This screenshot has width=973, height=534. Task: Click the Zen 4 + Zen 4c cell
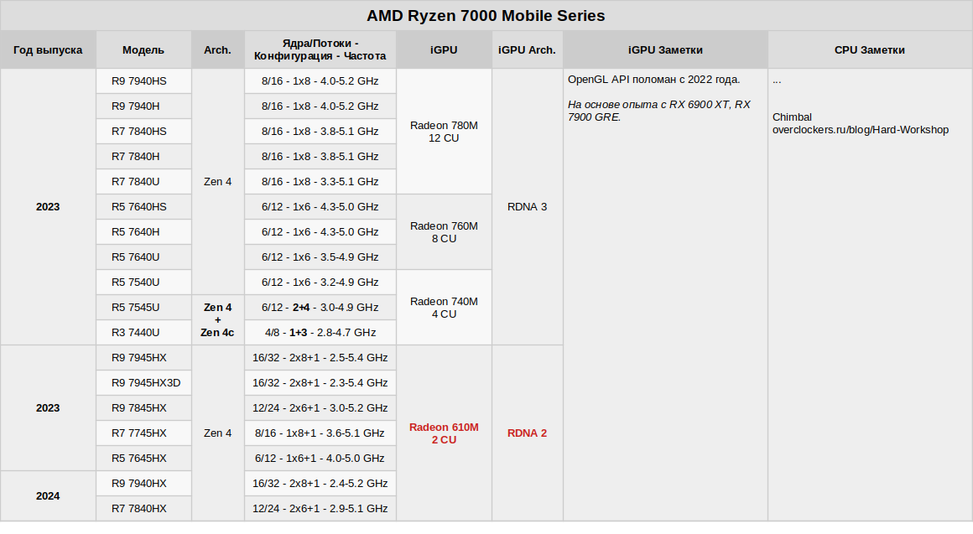click(217, 319)
